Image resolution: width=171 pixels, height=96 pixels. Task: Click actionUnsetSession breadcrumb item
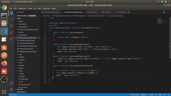pyautogui.click(x=116, y=16)
